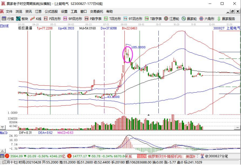Viewport: 241px width, 165px height.
Task: Click the DEA=-0.62 readout
Action: 45,133
